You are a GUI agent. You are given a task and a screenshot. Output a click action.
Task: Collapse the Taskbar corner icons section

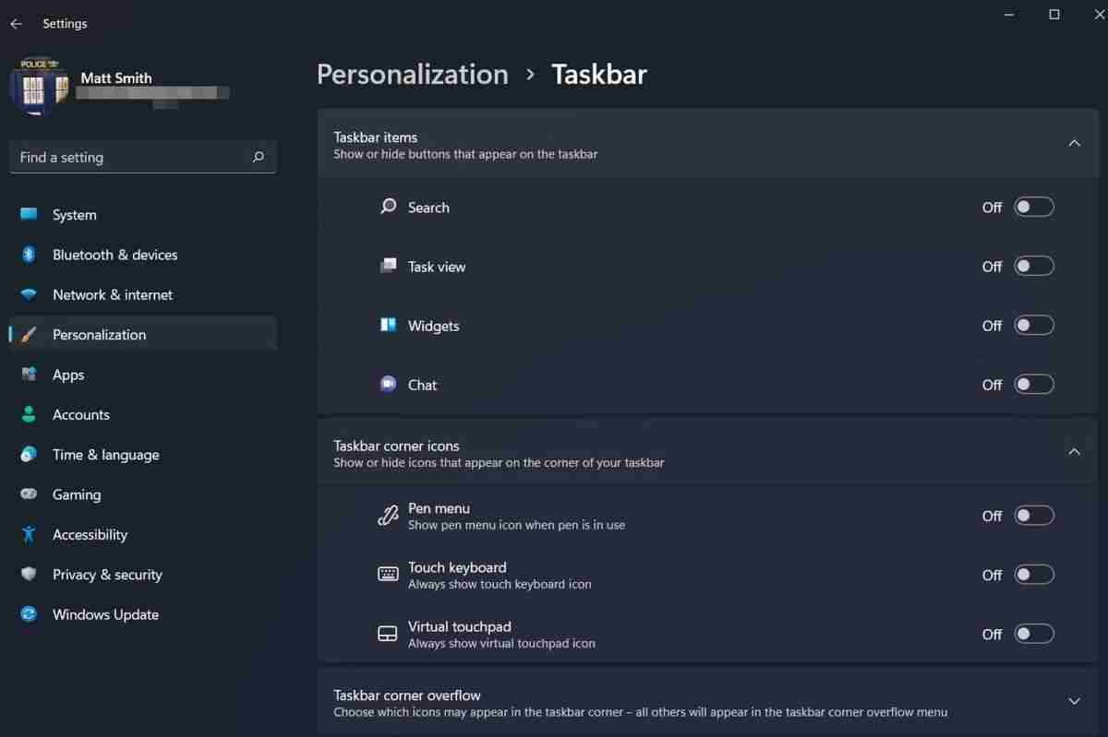(x=1074, y=452)
